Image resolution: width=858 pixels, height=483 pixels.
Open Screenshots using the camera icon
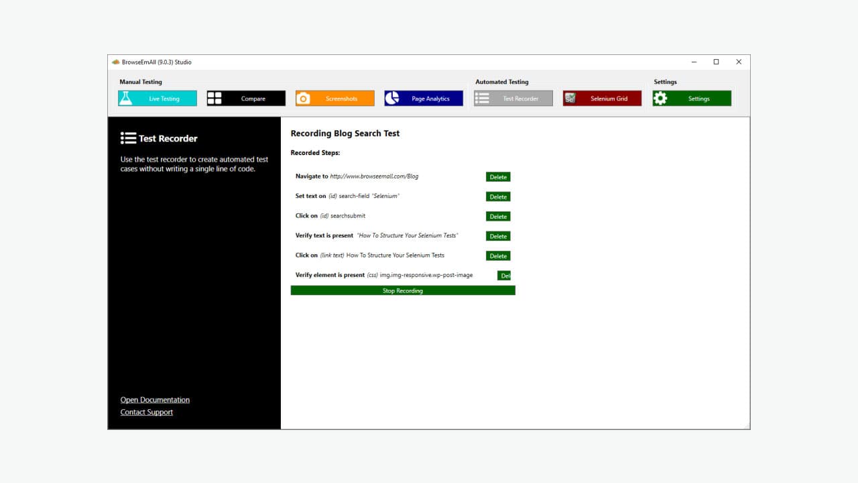[304, 98]
